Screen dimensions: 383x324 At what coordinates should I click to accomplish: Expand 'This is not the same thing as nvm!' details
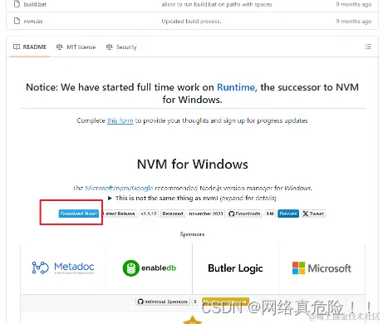point(193,198)
